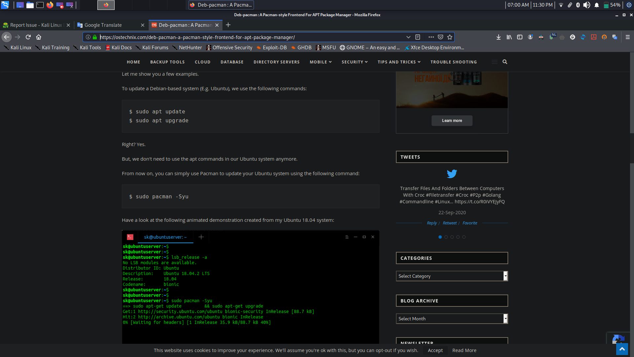634x357 pixels.
Task: Open Firefox library icon
Action: [509, 37]
